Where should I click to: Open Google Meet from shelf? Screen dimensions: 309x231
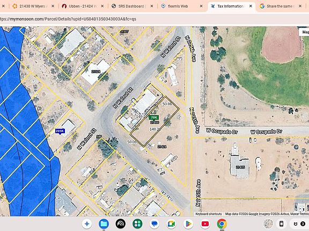[x=171, y=224]
